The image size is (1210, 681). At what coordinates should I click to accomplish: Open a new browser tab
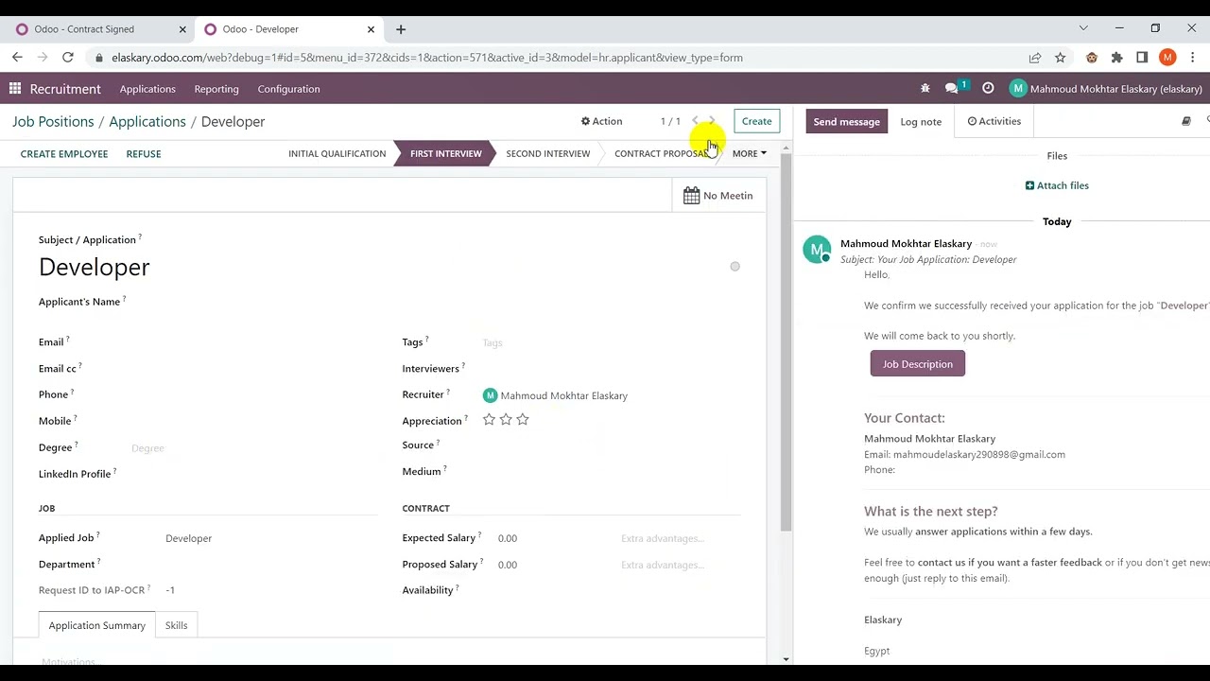[401, 29]
